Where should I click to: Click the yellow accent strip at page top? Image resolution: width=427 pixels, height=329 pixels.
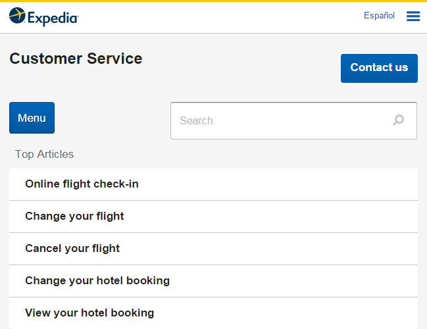[213, 1]
